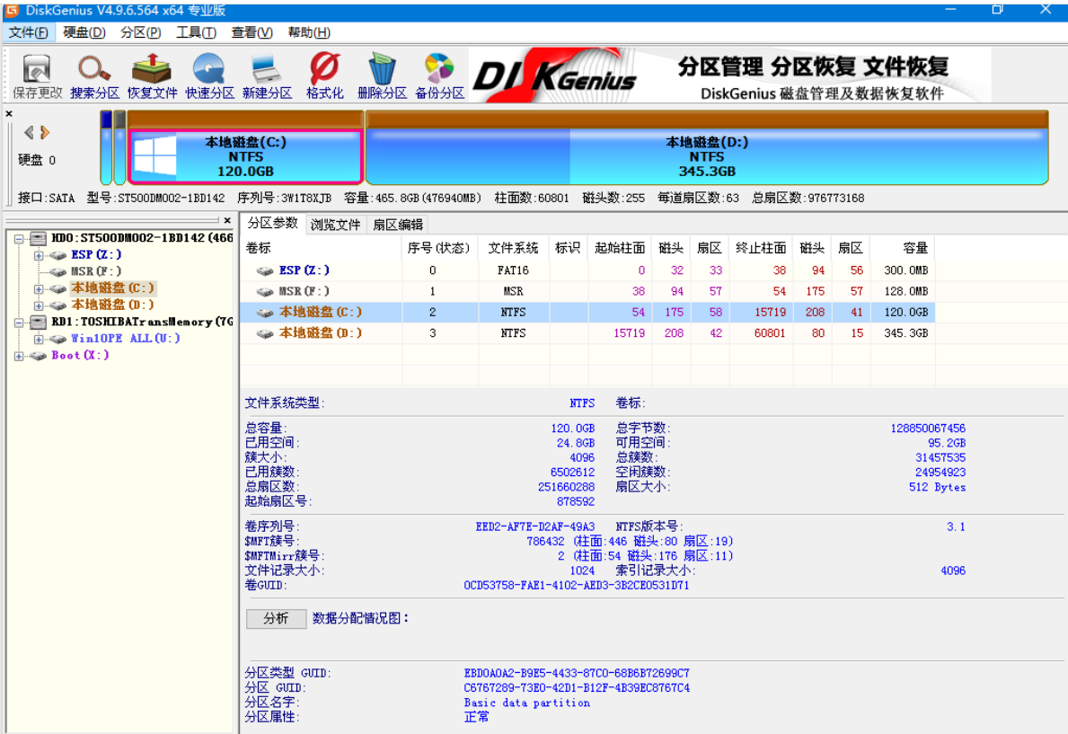This screenshot has height=734, width=1068.
Task: Select the D: partition bar in disk map
Action: pyautogui.click(x=706, y=156)
